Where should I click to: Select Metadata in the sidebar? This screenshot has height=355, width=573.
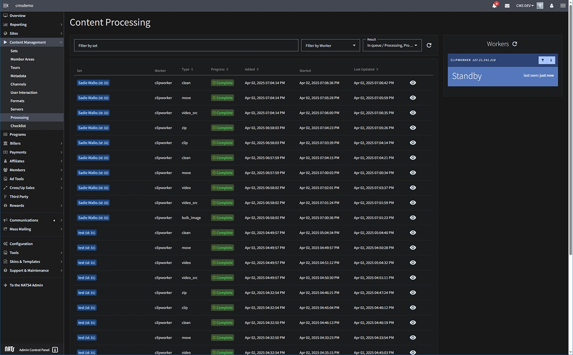coord(18,76)
